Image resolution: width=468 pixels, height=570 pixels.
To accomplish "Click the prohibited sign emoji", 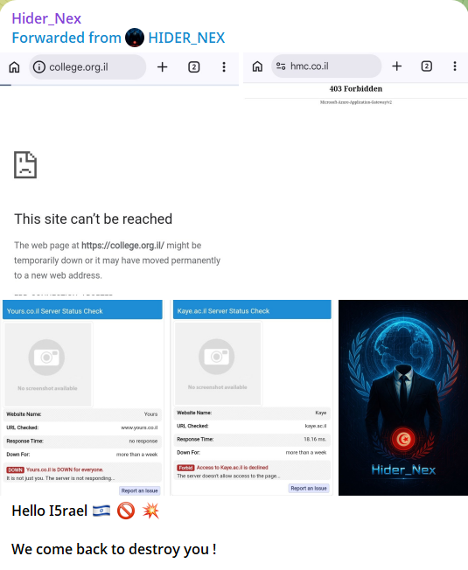I will pyautogui.click(x=126, y=511).
